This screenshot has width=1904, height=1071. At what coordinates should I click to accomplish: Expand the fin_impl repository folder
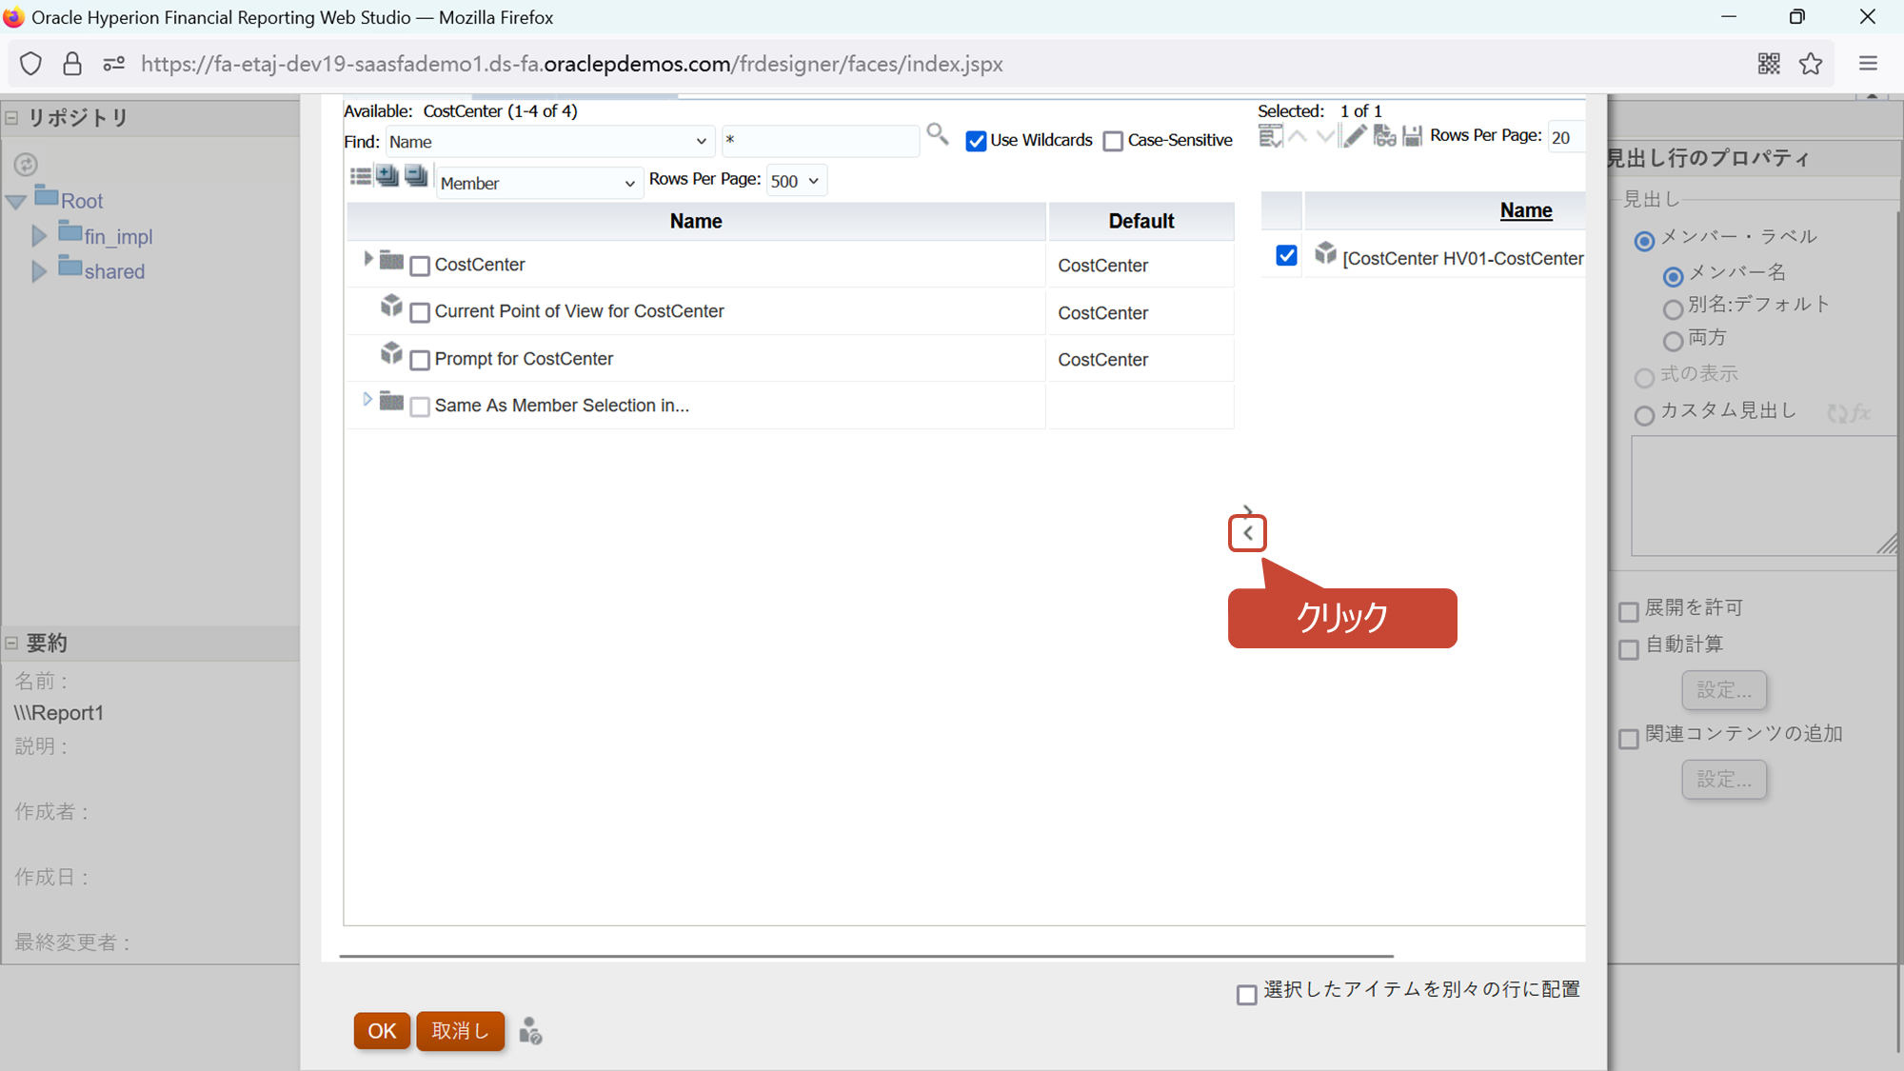tap(39, 236)
